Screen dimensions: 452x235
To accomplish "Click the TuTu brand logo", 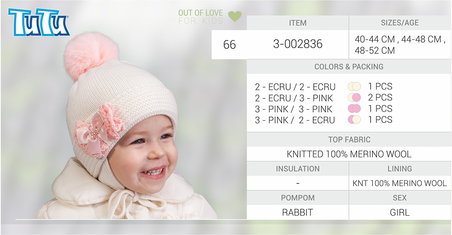I will tap(39, 22).
